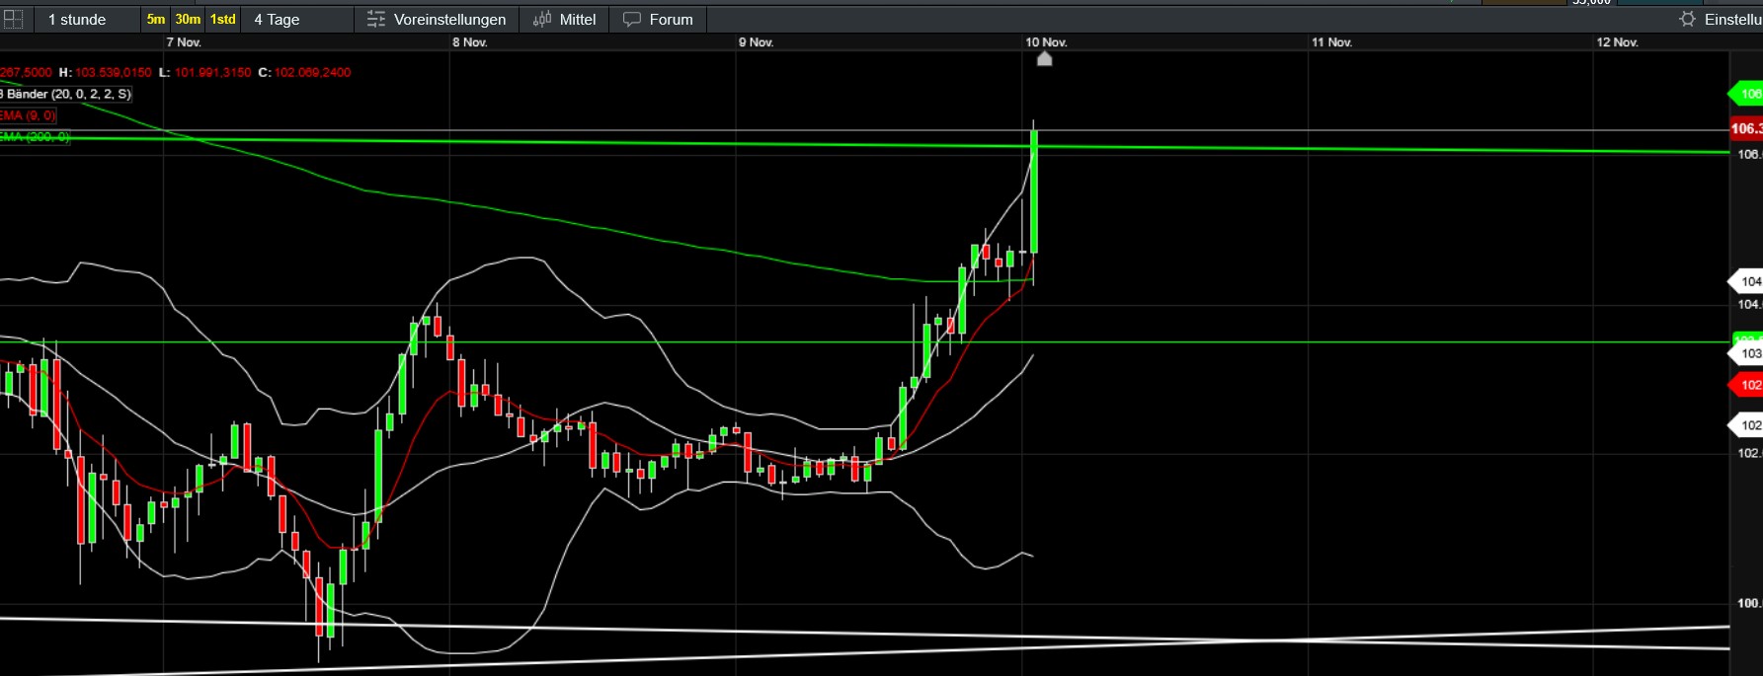Toggle the 5m timeframe button
Image resolution: width=1763 pixels, height=676 pixels.
(156, 19)
